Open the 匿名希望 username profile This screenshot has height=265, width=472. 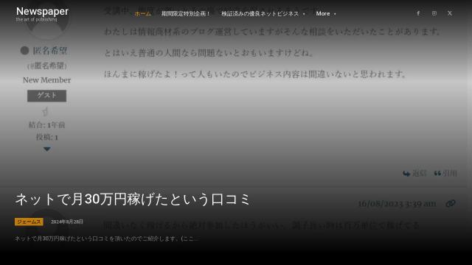(49, 51)
